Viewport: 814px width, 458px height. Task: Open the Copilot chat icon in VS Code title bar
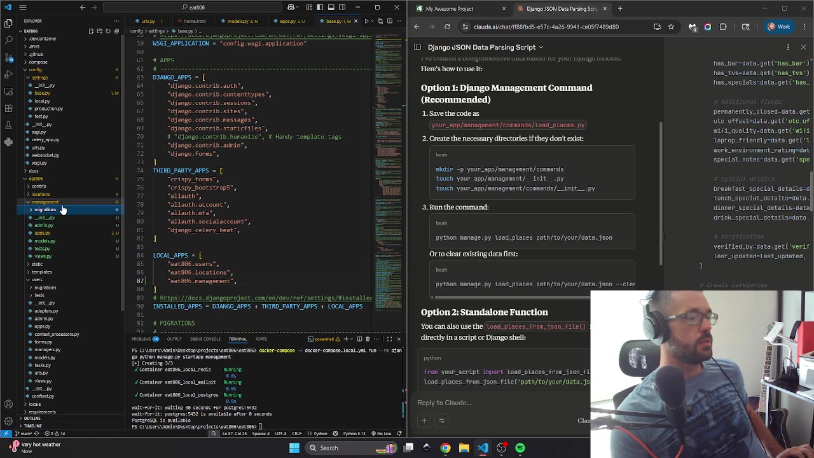pos(291,7)
